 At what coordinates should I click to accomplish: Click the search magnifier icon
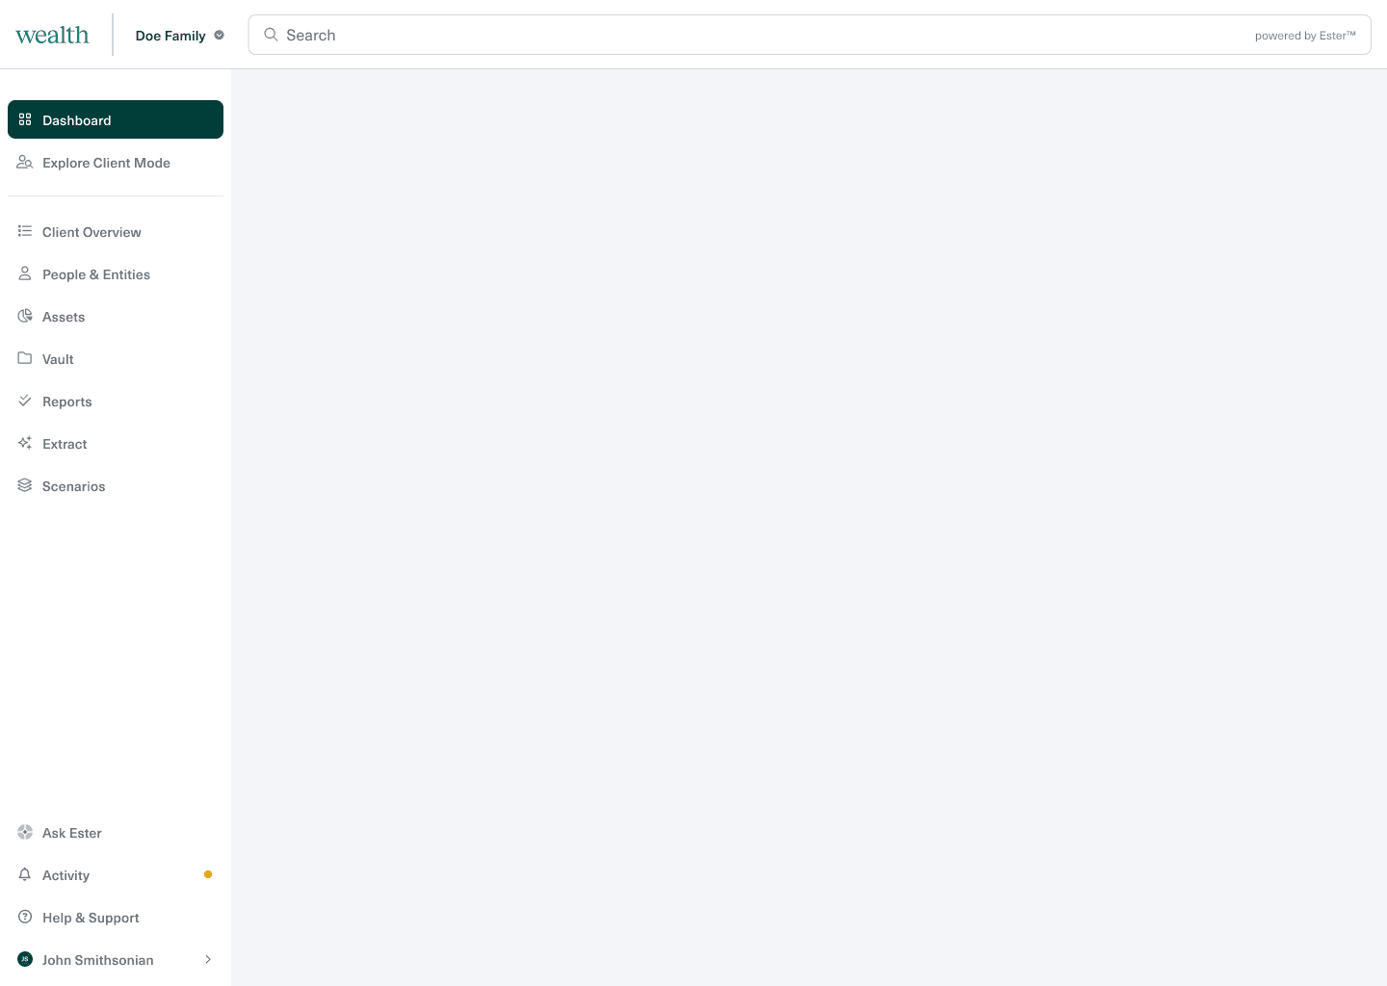click(271, 35)
